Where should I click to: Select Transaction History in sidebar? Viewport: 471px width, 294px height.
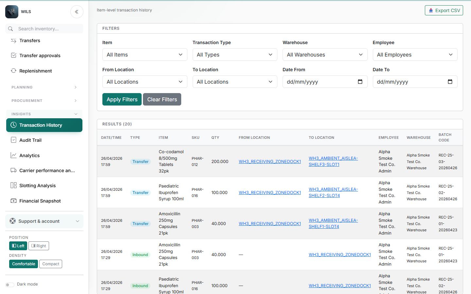point(44,125)
